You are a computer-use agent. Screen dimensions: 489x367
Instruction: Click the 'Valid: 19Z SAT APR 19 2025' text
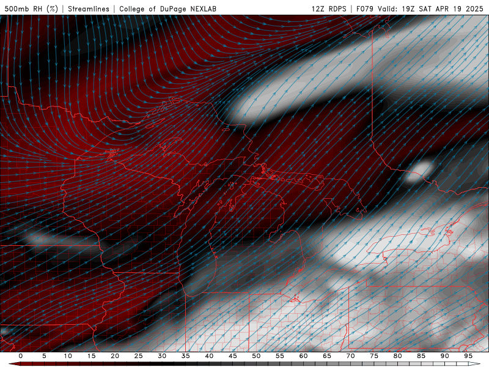tap(430, 9)
